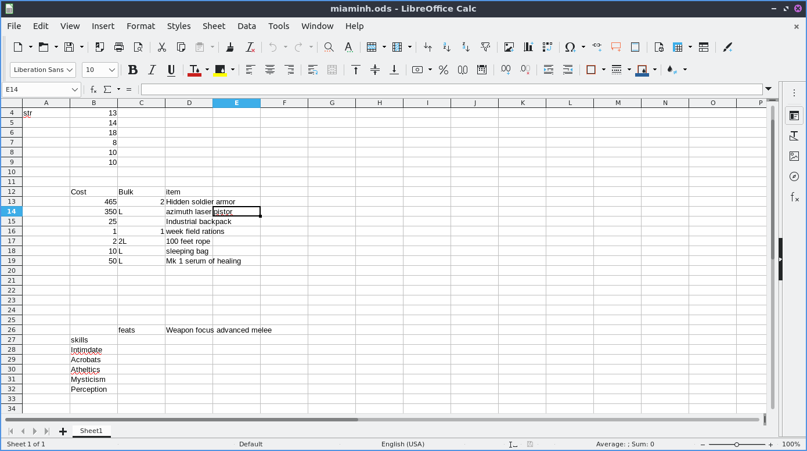
Task: Open the Function Wizard beside formula bar
Action: (93, 89)
